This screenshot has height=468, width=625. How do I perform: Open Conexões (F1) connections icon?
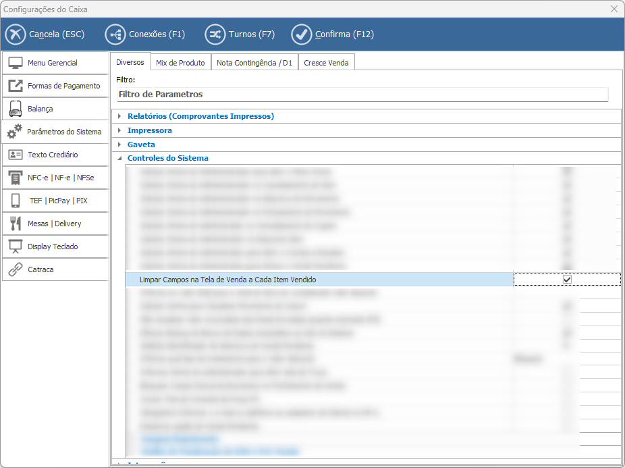[115, 34]
